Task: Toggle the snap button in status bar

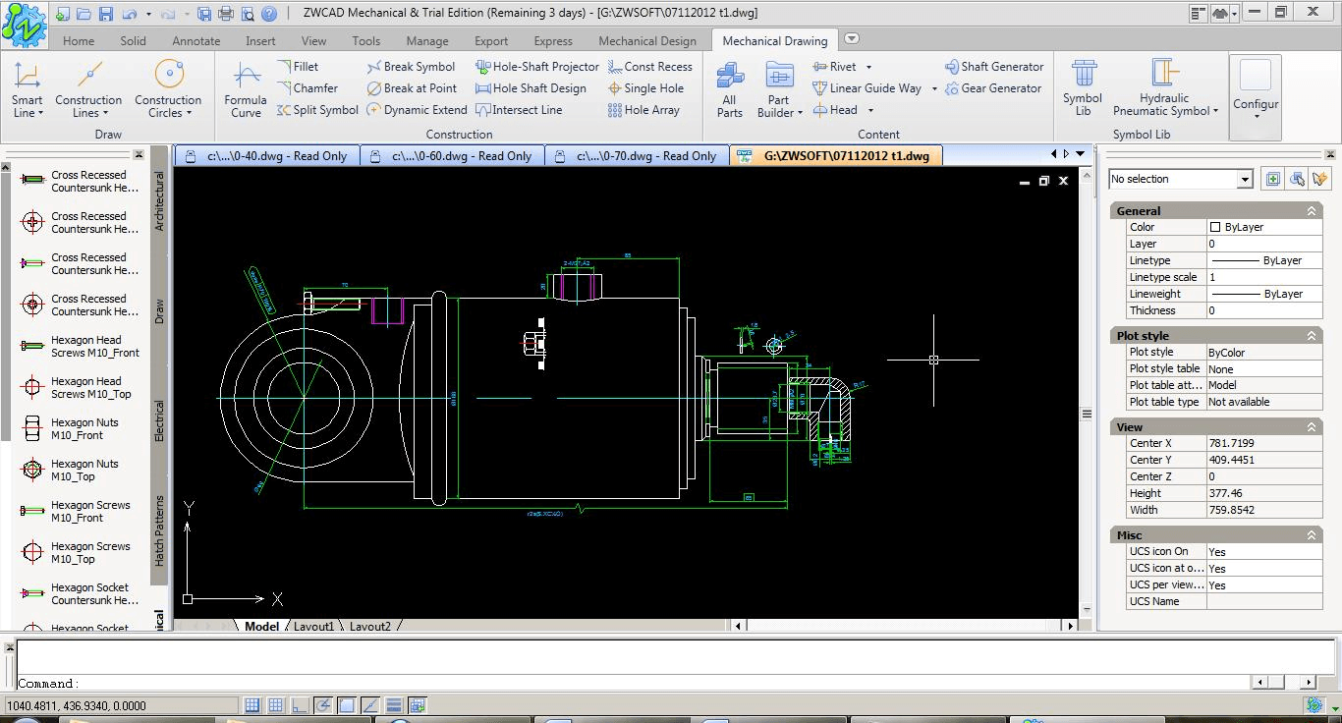Action: point(252,705)
